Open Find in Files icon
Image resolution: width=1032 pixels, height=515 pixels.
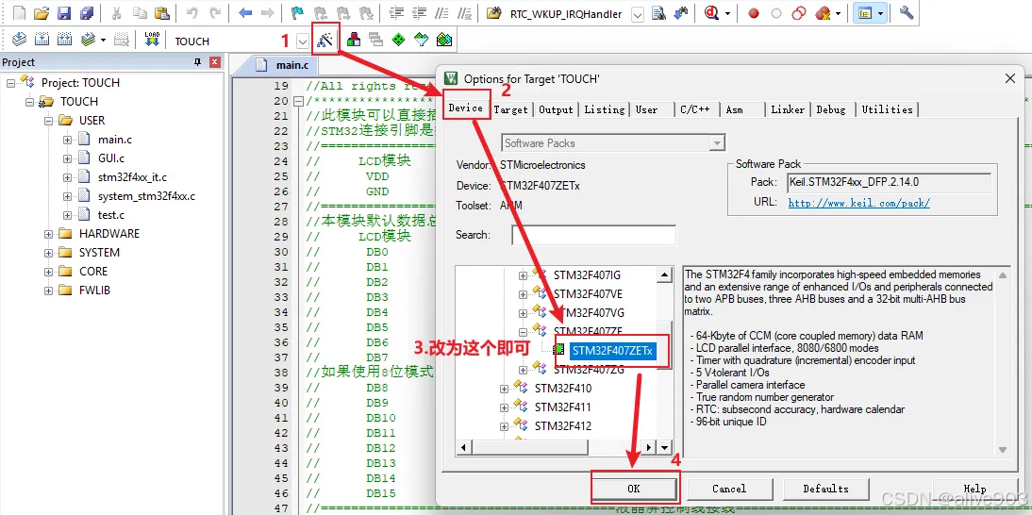[492, 12]
